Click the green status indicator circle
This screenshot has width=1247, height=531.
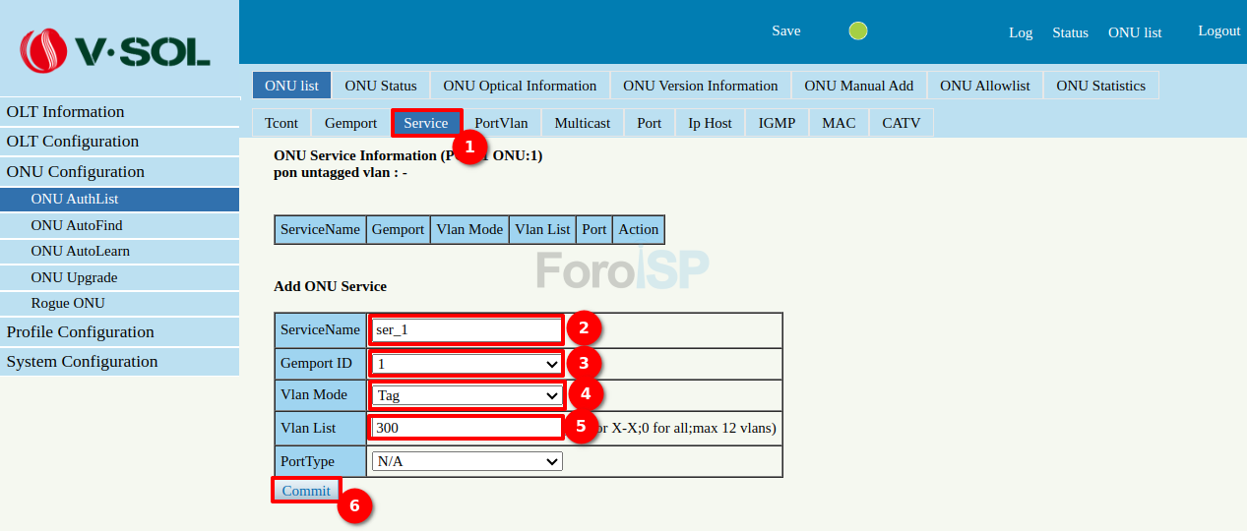pos(858,31)
